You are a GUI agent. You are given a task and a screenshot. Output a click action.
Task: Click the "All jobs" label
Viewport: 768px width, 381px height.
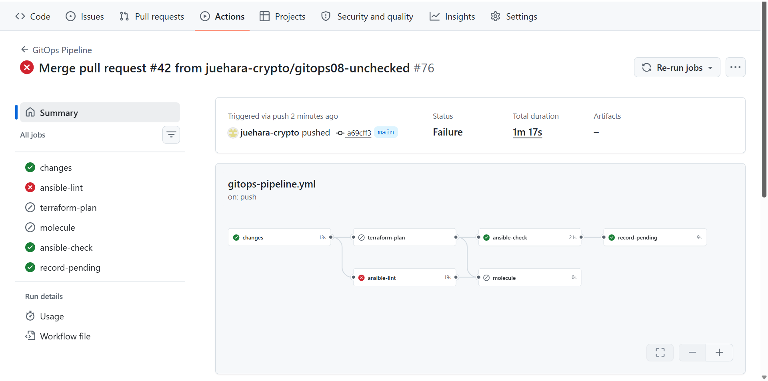pyautogui.click(x=33, y=135)
